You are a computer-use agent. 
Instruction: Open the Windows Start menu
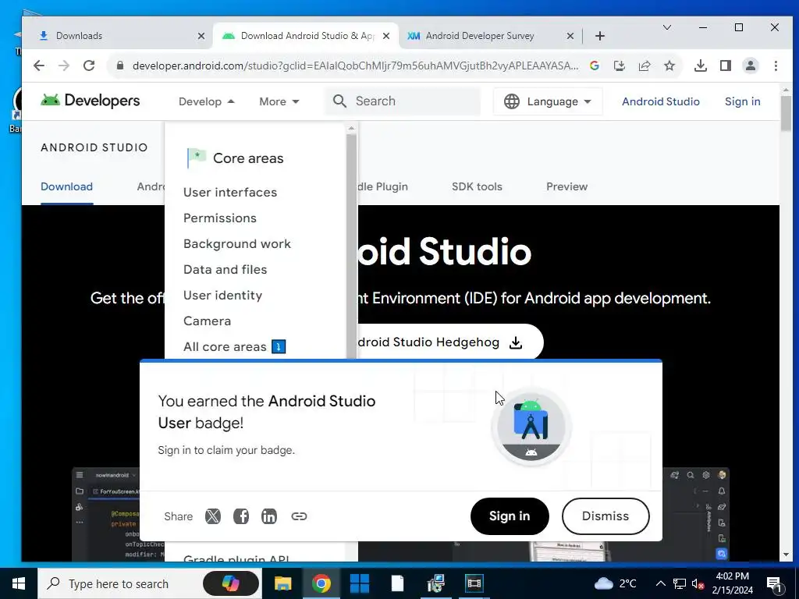(x=19, y=583)
